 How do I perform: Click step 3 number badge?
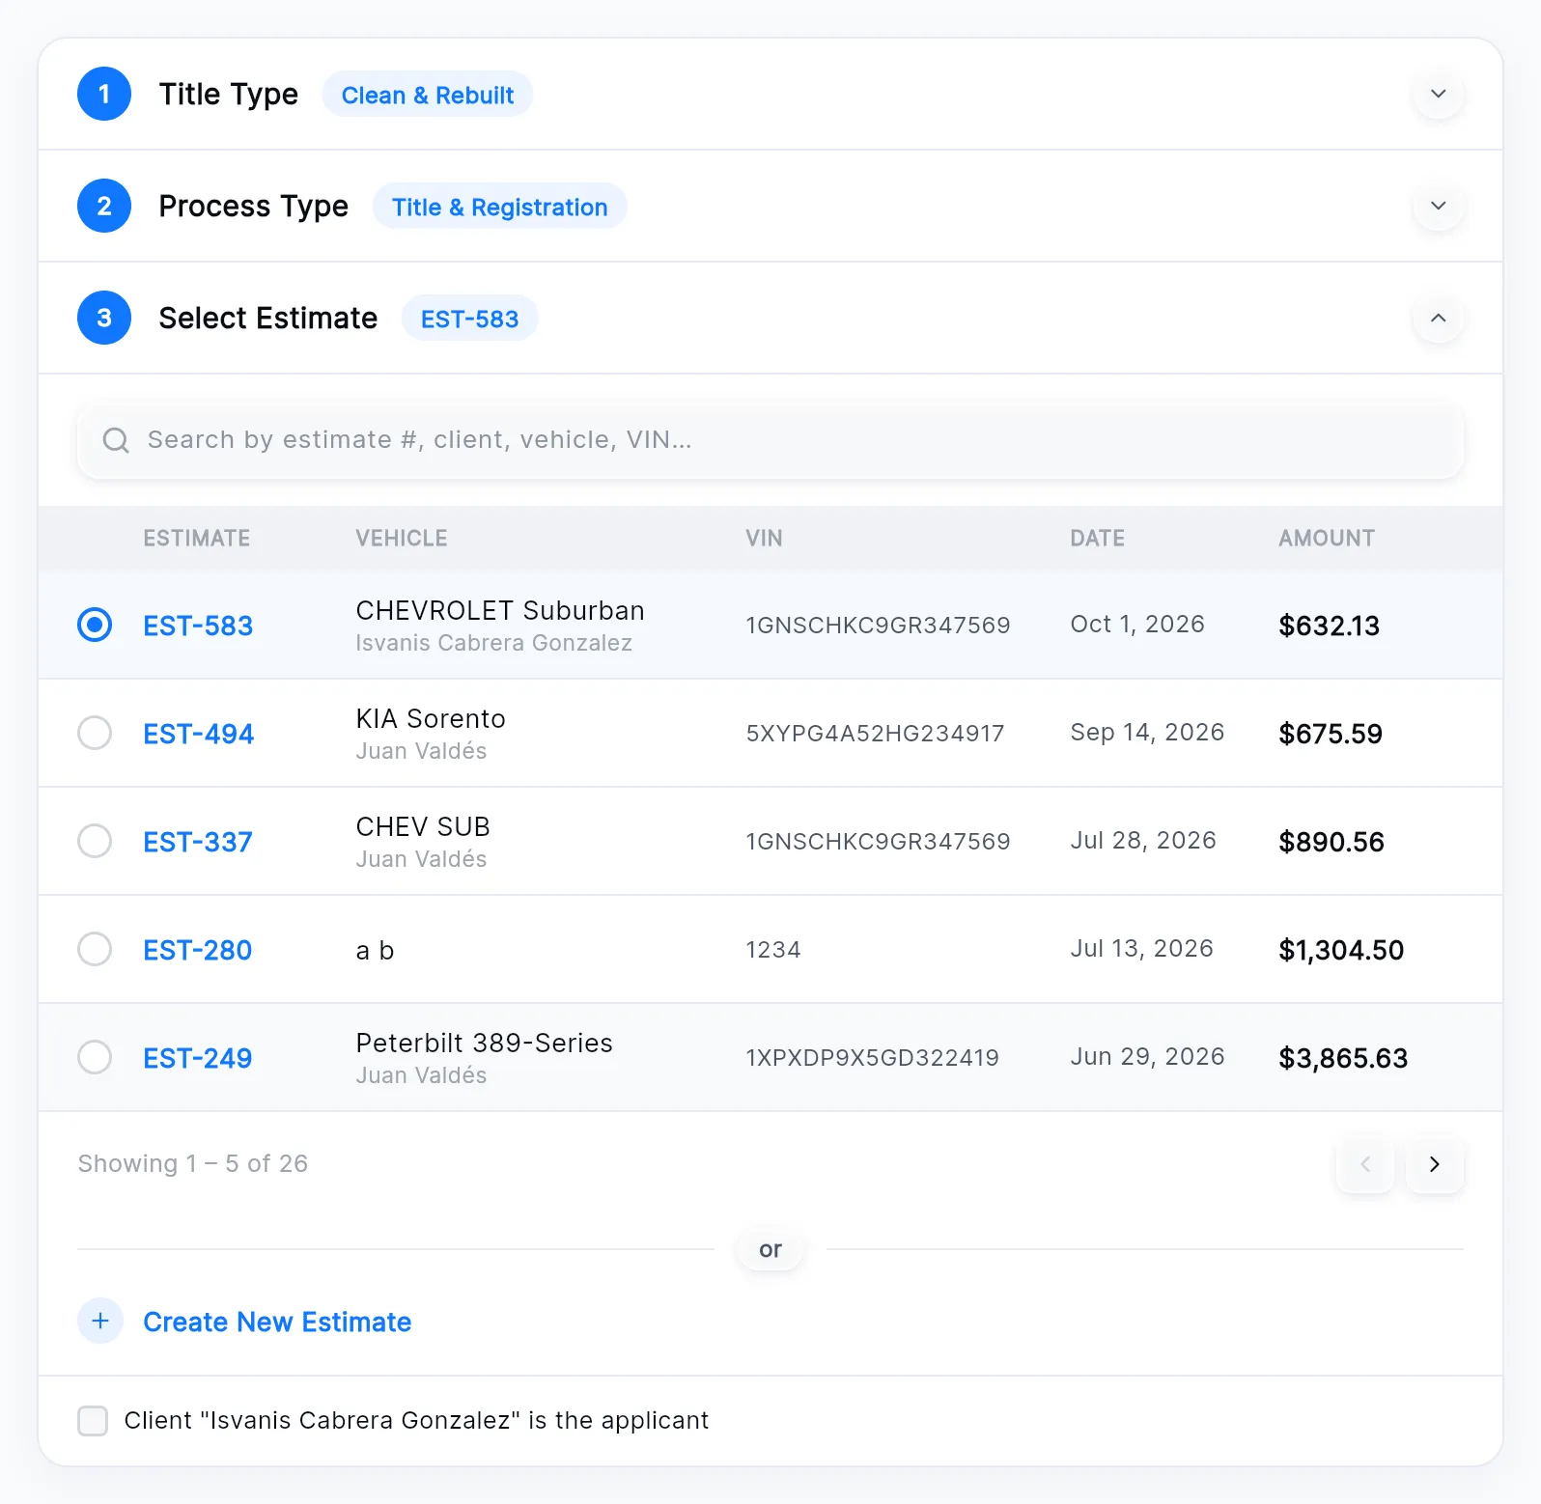click(104, 318)
